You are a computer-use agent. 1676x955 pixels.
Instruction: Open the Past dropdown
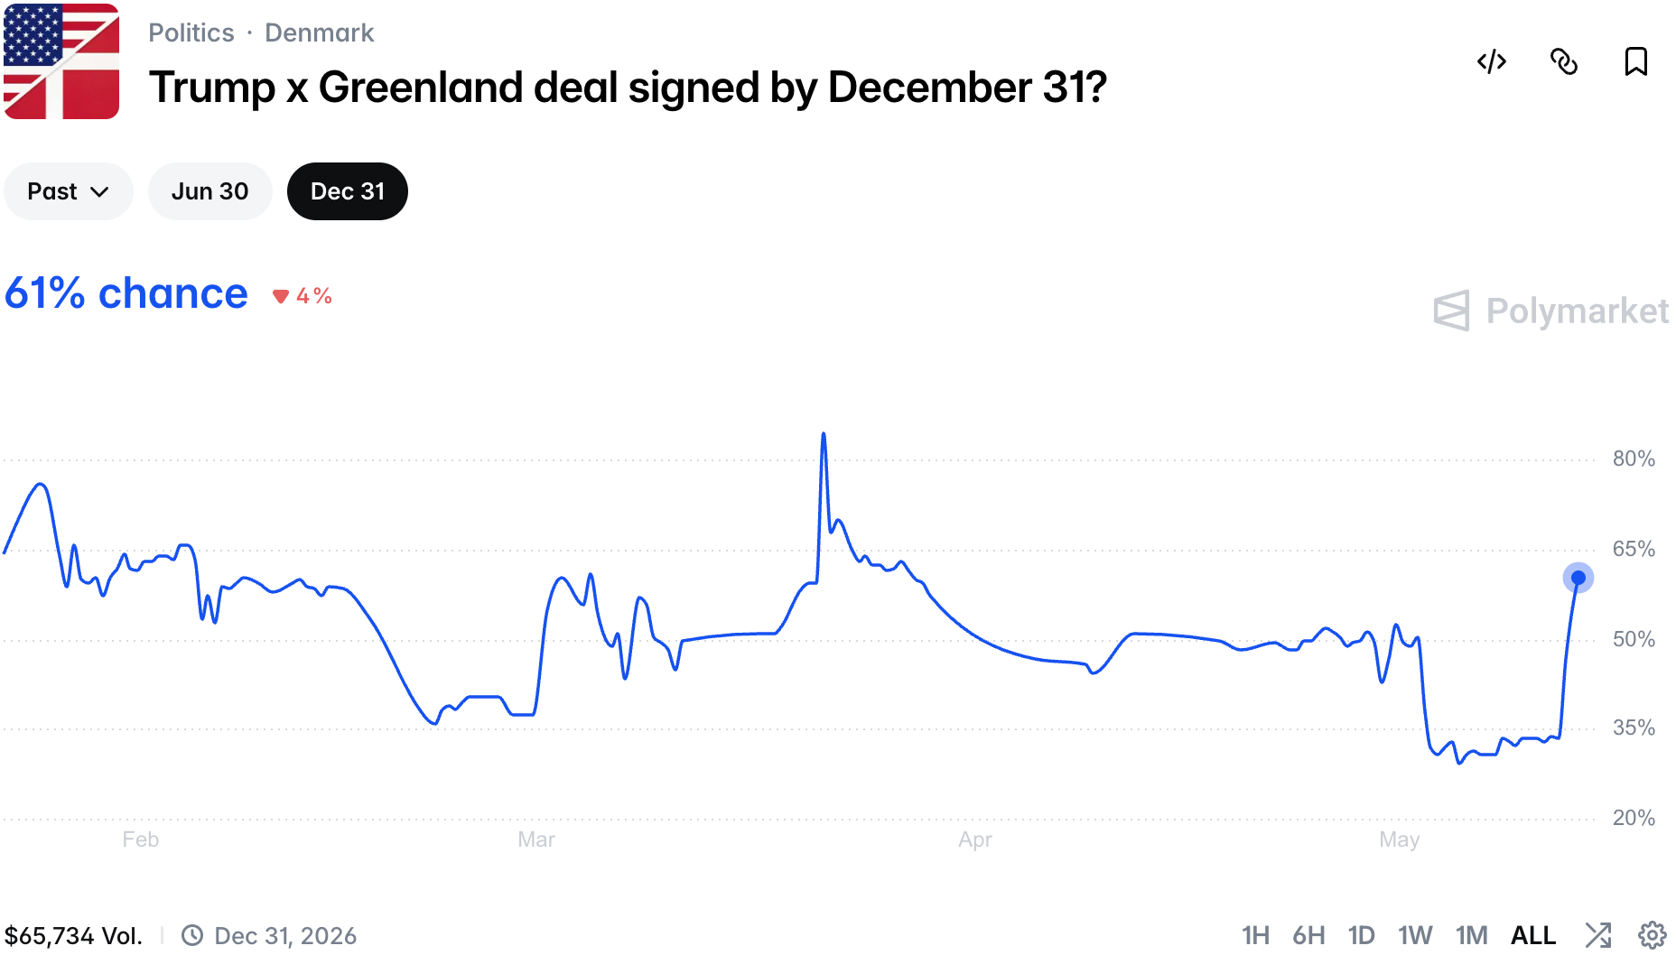point(69,191)
